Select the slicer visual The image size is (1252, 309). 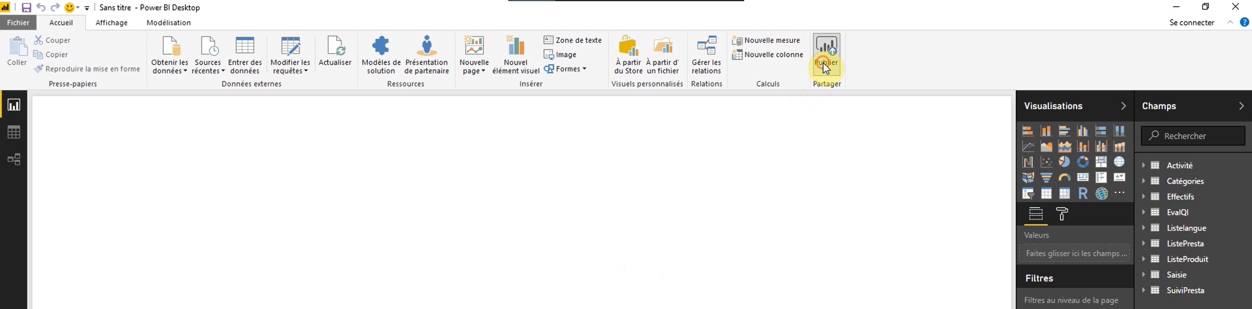tap(1027, 194)
